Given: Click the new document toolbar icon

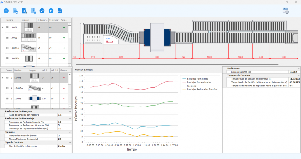Looking at the screenshot, I should click(x=16, y=11).
